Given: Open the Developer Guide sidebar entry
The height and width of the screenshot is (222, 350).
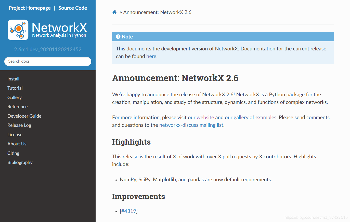Looking at the screenshot, I should (x=24, y=116).
